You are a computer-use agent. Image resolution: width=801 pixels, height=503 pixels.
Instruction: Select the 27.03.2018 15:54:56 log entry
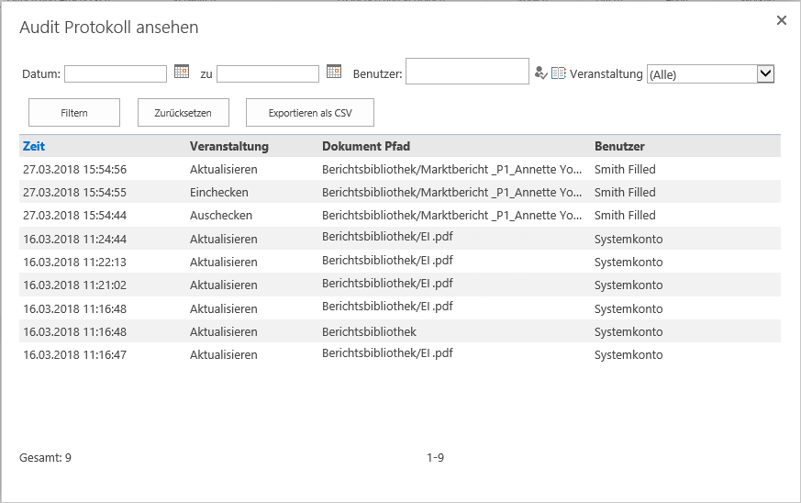pyautogui.click(x=74, y=170)
